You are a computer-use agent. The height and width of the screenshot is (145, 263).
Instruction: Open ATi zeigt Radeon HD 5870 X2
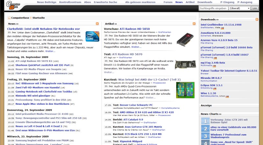coord(34,61)
